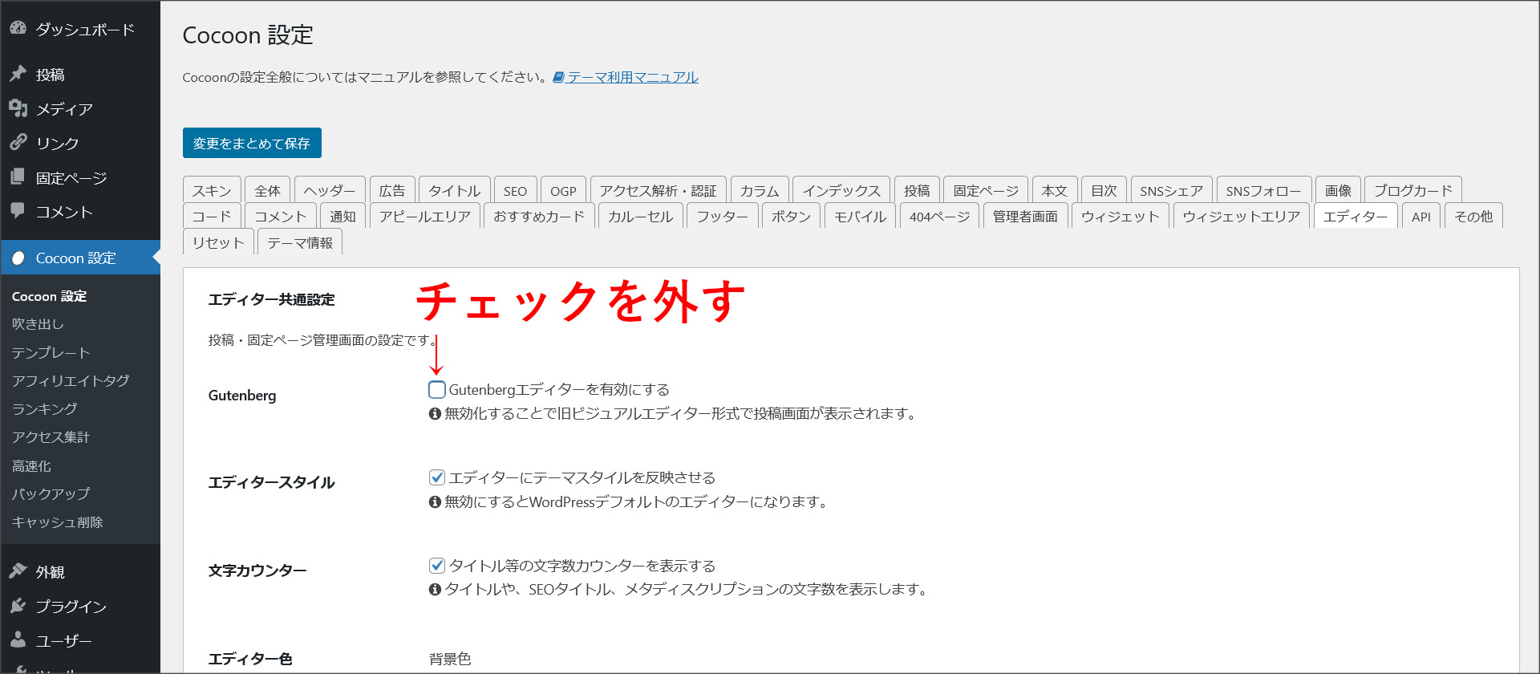Click the pages icon beside 固定ページ
The width and height of the screenshot is (1540, 674).
click(18, 177)
